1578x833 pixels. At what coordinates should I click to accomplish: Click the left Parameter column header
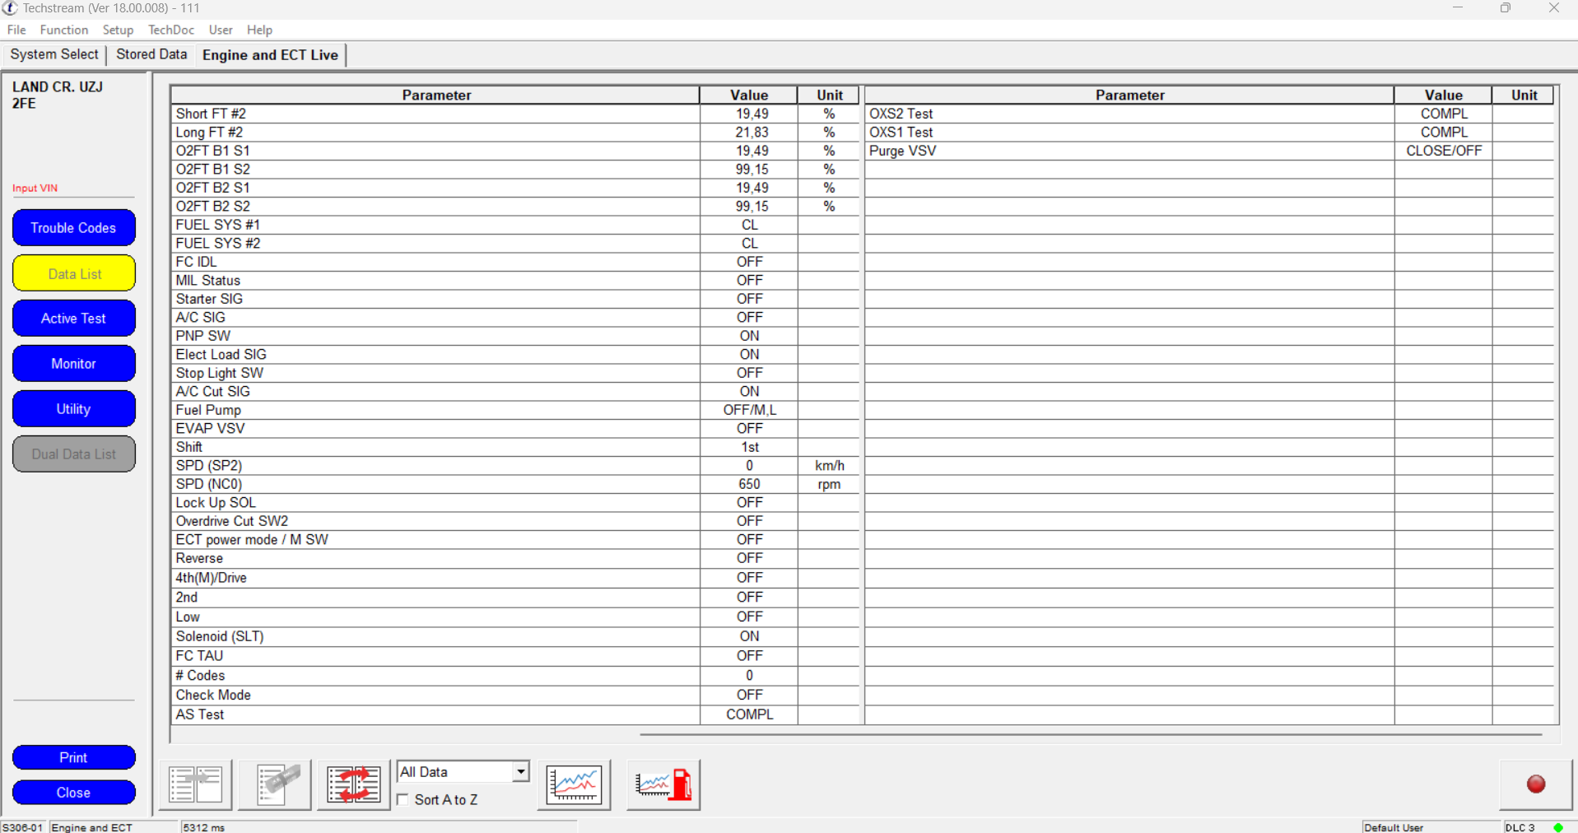click(x=435, y=95)
